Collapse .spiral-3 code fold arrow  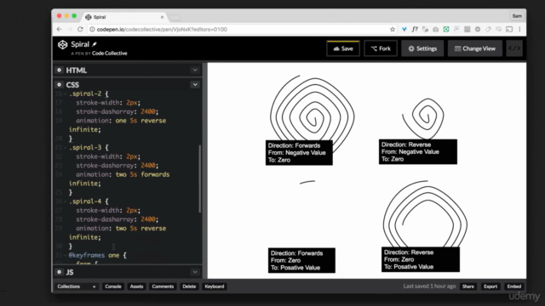[66, 147]
